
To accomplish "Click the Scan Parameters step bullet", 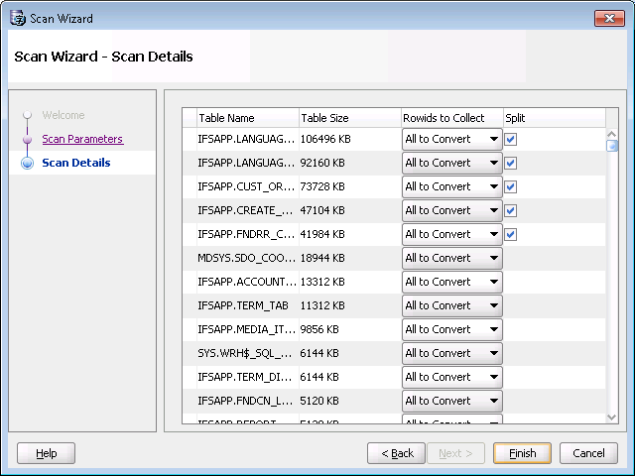I will coord(27,139).
